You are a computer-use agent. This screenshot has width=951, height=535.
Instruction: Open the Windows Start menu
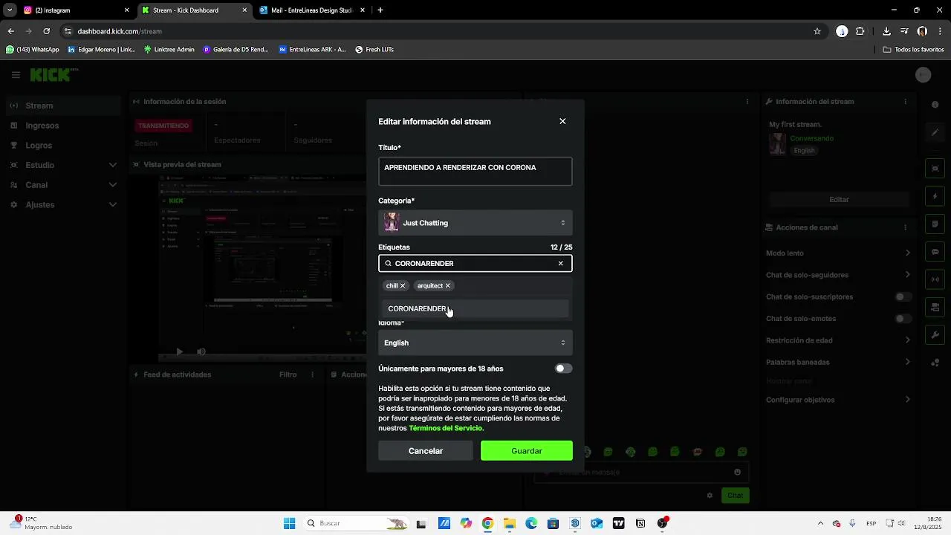pos(289,523)
